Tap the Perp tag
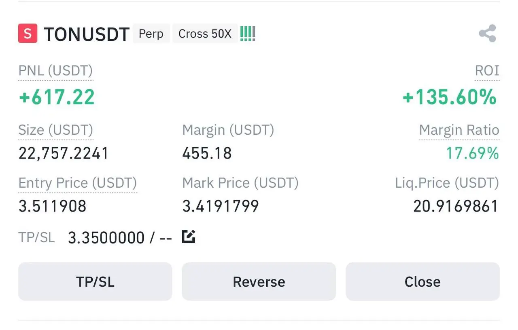The image size is (518, 330). [151, 34]
